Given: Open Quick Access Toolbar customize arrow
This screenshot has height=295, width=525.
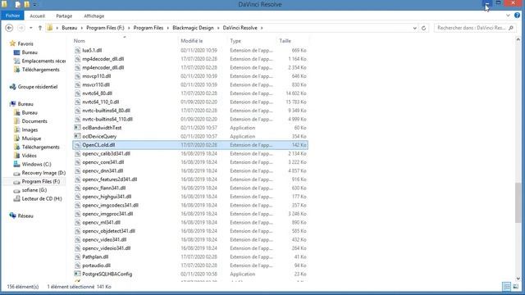Looking at the screenshot, I should pos(34,5).
